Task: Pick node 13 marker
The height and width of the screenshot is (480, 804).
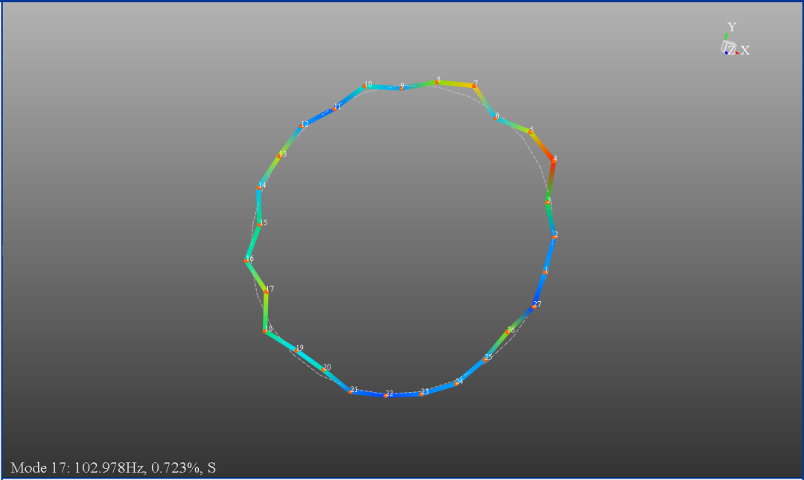Action: point(280,156)
